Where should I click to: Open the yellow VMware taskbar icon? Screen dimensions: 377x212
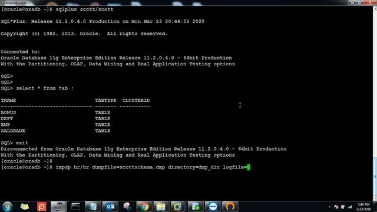(178, 207)
